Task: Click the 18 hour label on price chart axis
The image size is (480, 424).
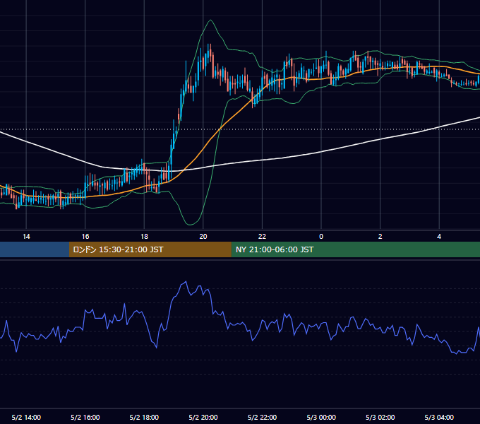Action: (144, 237)
